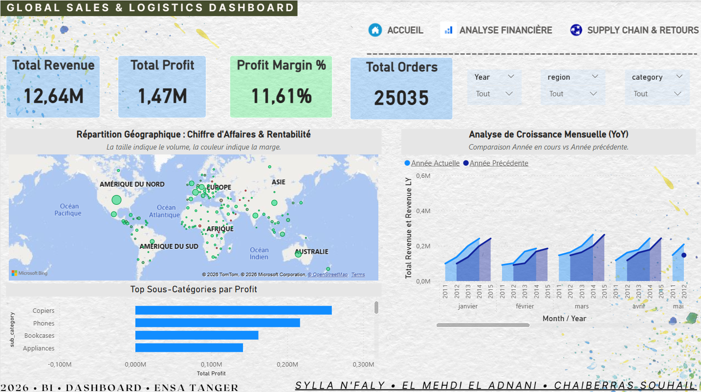Click the Bookcases sub-category label
Viewport: 701px width, 392px height.
(40, 335)
